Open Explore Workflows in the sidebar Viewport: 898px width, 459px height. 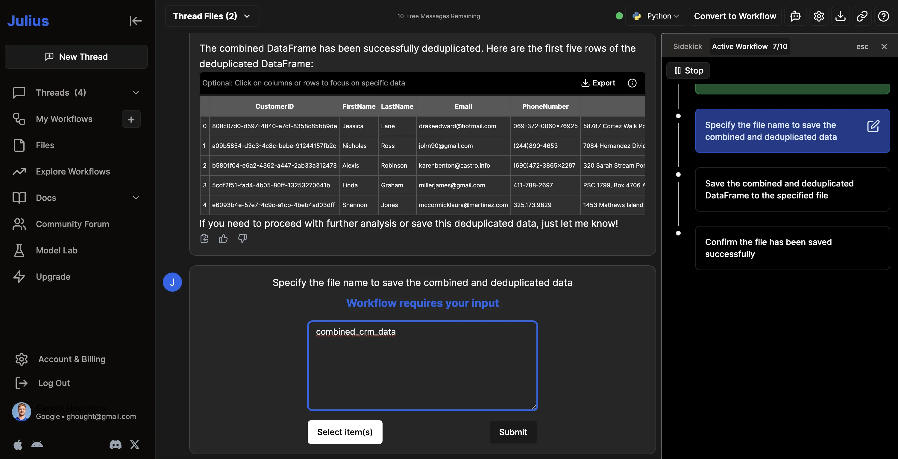(x=73, y=172)
